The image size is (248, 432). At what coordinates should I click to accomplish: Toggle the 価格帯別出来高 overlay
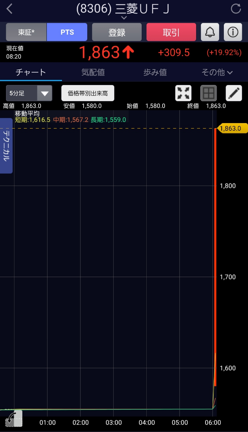[88, 93]
